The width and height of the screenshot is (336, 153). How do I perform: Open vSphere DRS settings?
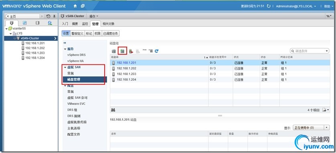tap(76, 55)
